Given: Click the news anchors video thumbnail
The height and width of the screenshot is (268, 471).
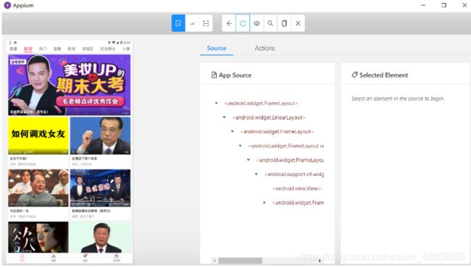Looking at the screenshot, I should tap(100, 188).
